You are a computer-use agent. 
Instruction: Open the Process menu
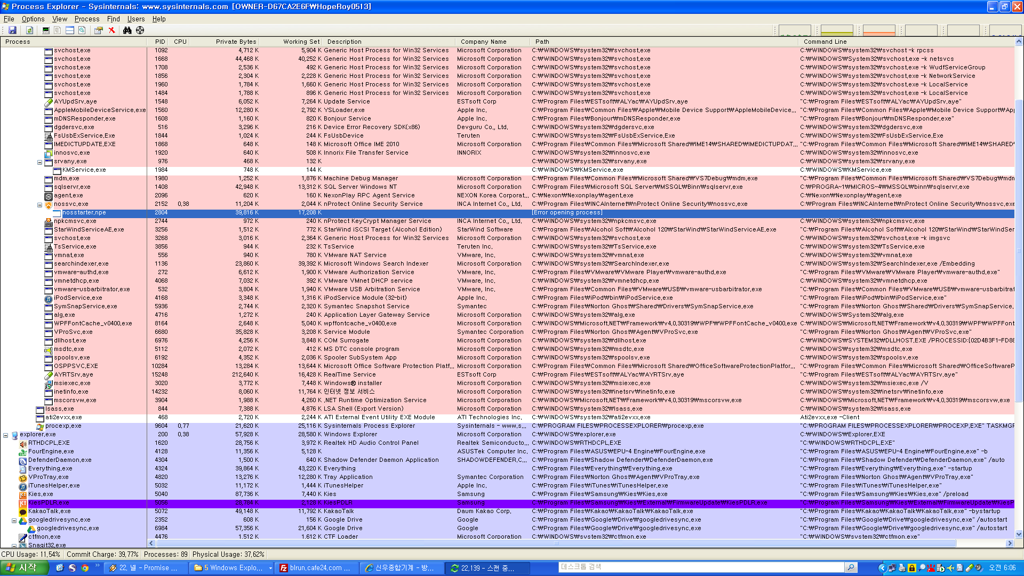tap(87, 19)
